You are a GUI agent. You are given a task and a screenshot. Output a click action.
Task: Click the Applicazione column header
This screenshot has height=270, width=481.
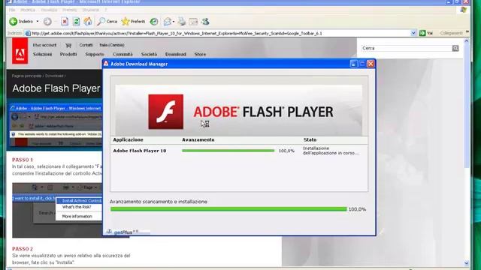[128, 139]
